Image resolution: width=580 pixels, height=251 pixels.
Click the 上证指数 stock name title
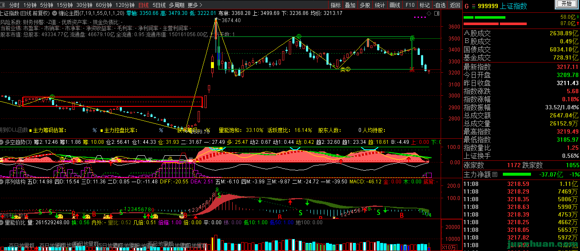click(514, 6)
